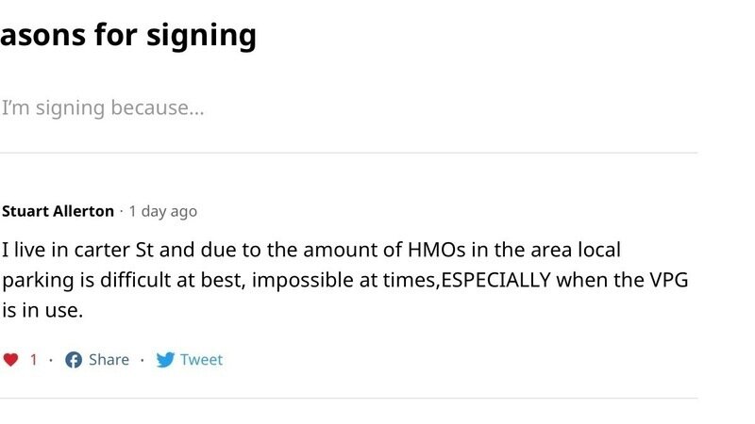Click the dot separator between Share and Tweet
The height and width of the screenshot is (424, 755).
pyautogui.click(x=142, y=360)
